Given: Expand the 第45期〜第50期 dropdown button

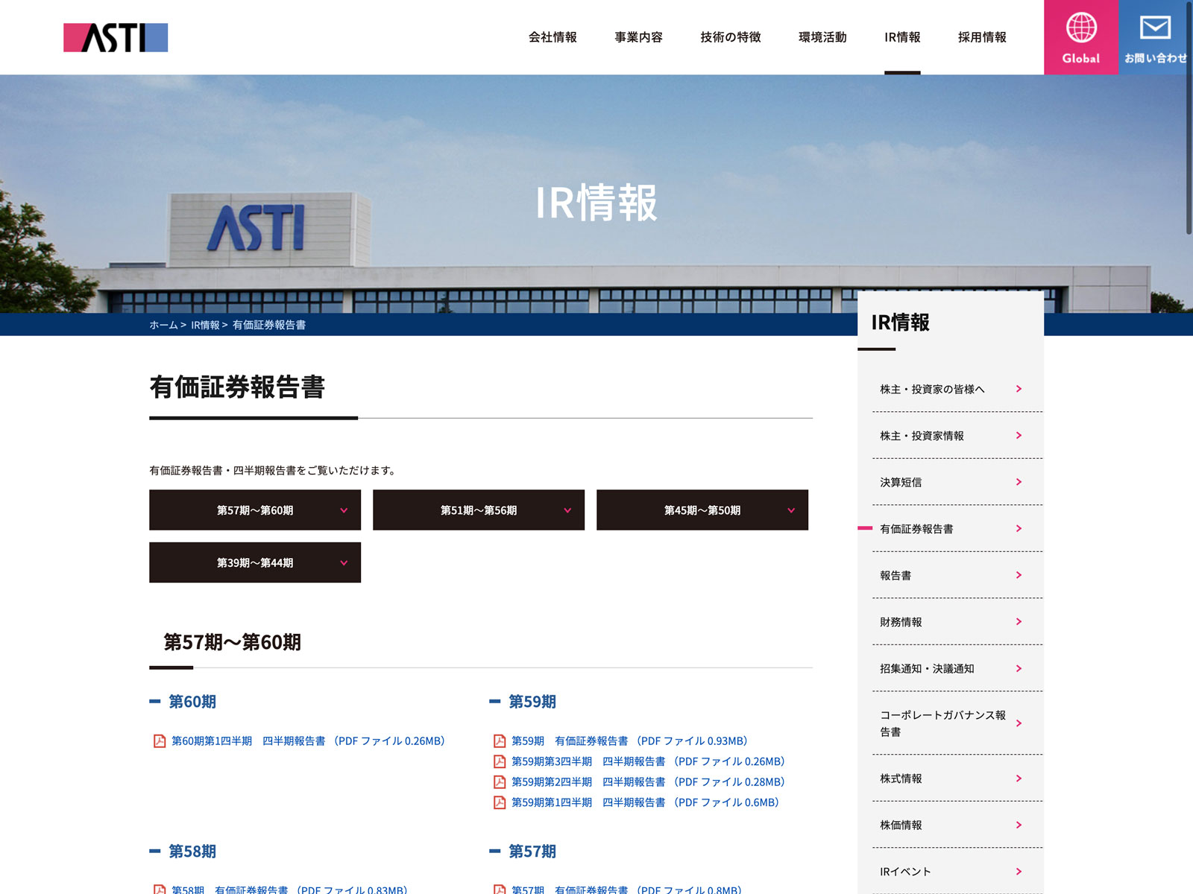Looking at the screenshot, I should 702,510.
